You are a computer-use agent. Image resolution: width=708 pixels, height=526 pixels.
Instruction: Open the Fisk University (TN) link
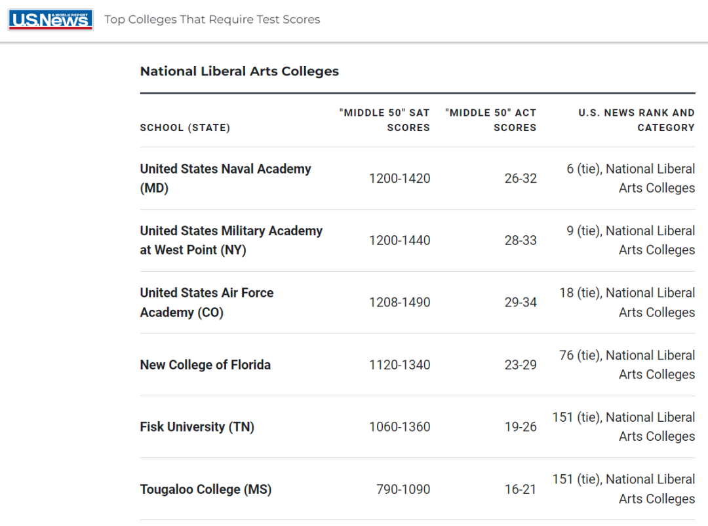[197, 426]
